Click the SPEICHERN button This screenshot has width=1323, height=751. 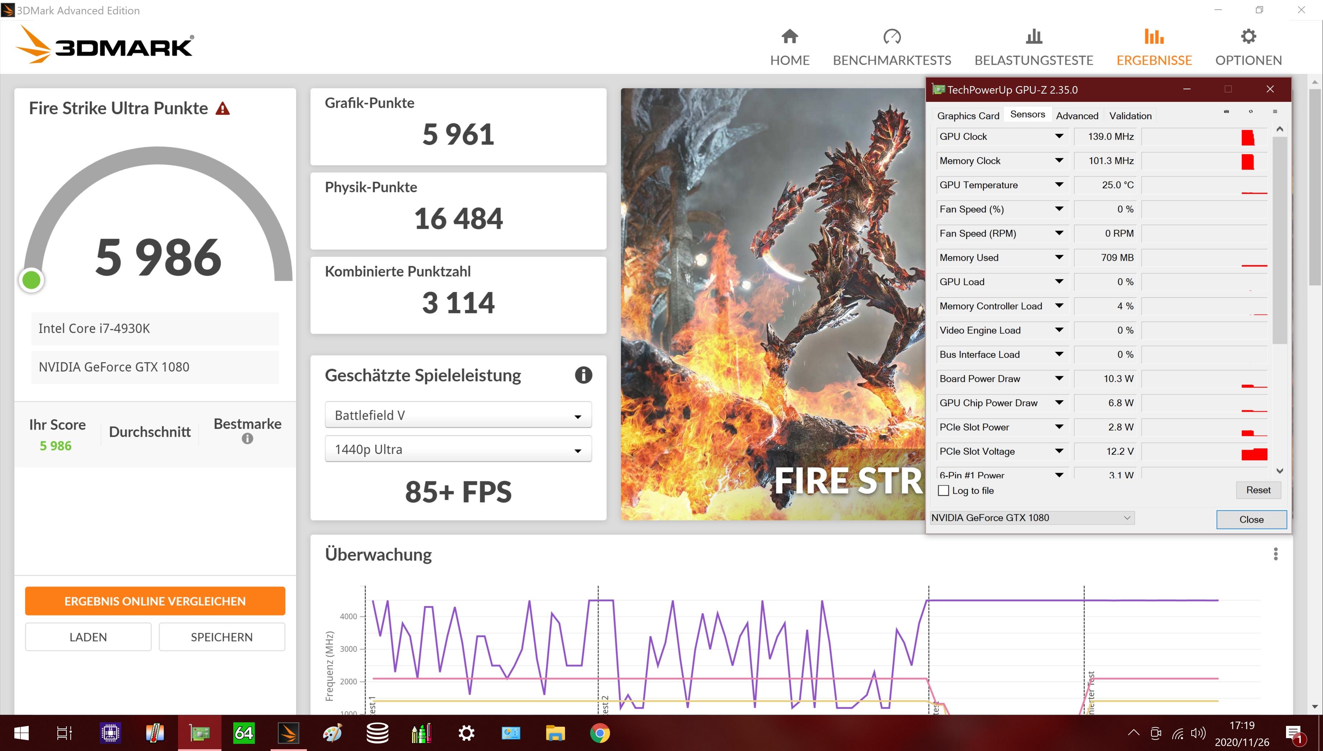tap(222, 637)
